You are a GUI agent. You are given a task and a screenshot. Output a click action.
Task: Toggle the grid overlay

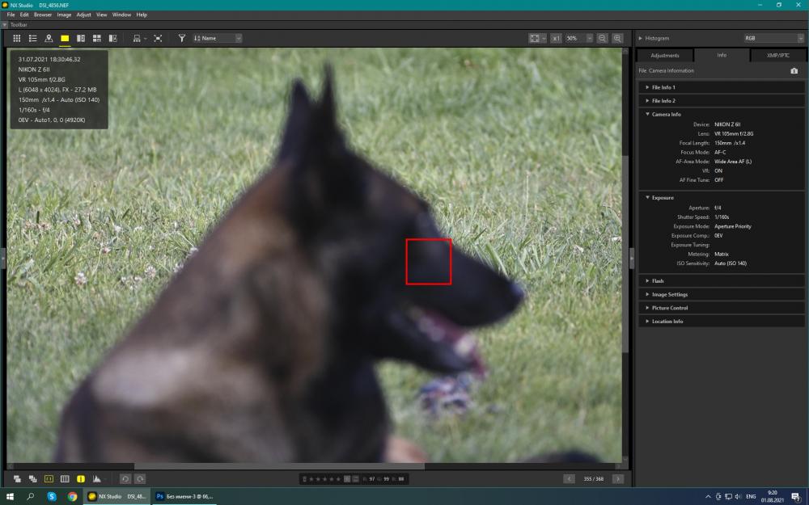click(x=65, y=478)
